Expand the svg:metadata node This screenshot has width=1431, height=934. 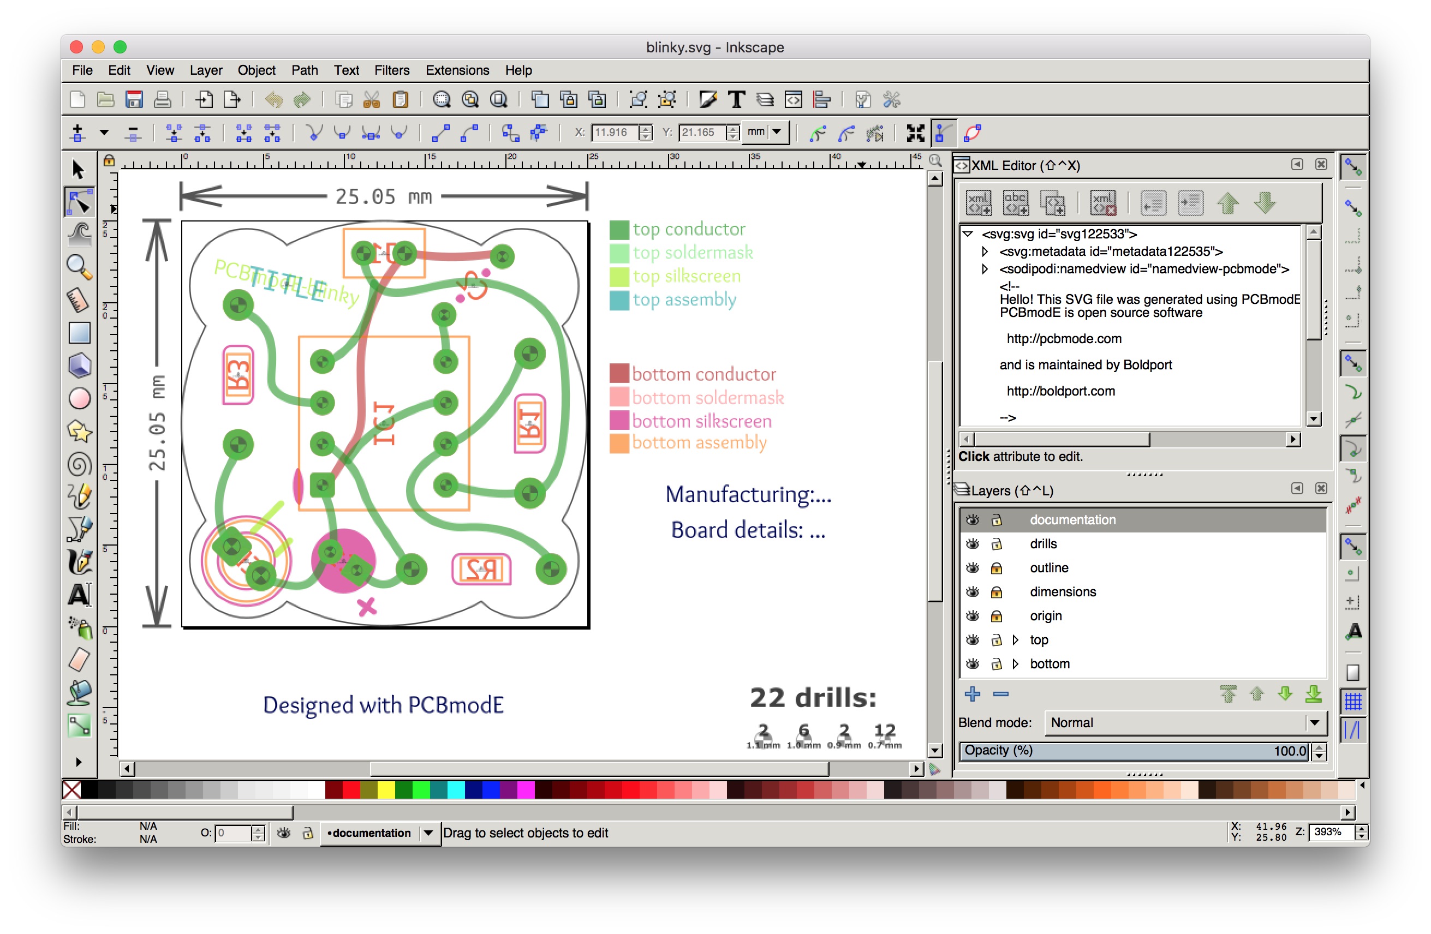click(x=985, y=251)
